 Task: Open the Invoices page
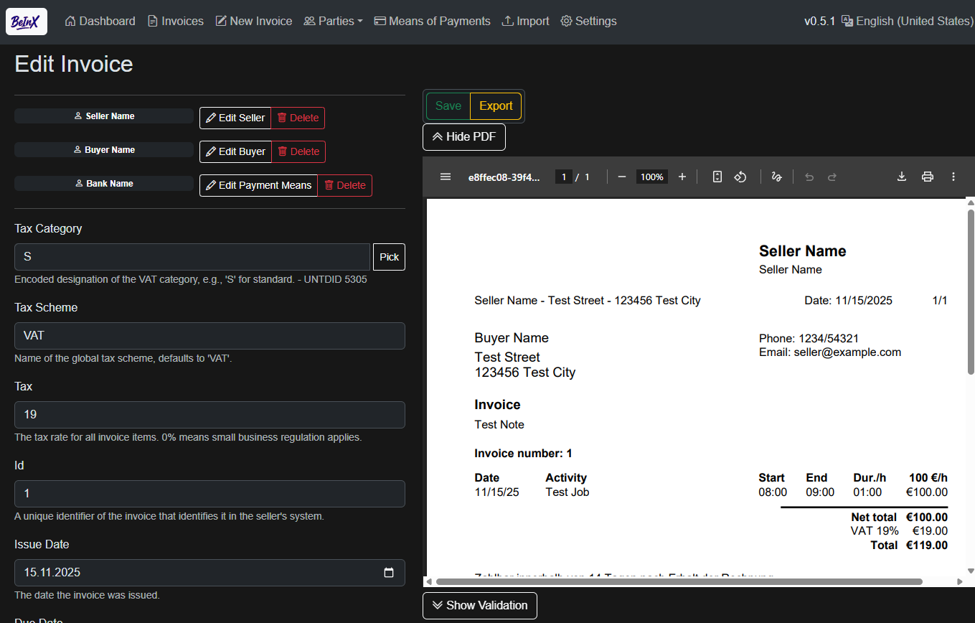(x=175, y=21)
